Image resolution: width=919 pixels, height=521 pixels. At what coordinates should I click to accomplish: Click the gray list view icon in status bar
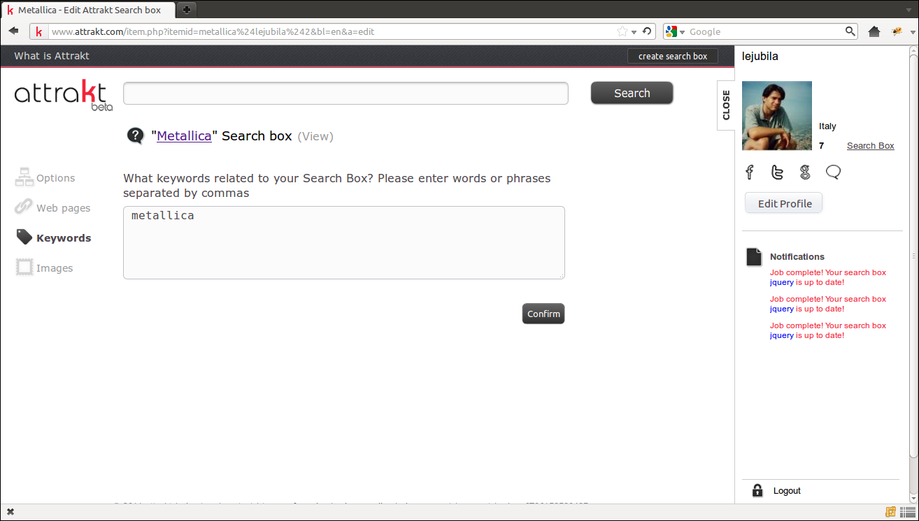[908, 512]
